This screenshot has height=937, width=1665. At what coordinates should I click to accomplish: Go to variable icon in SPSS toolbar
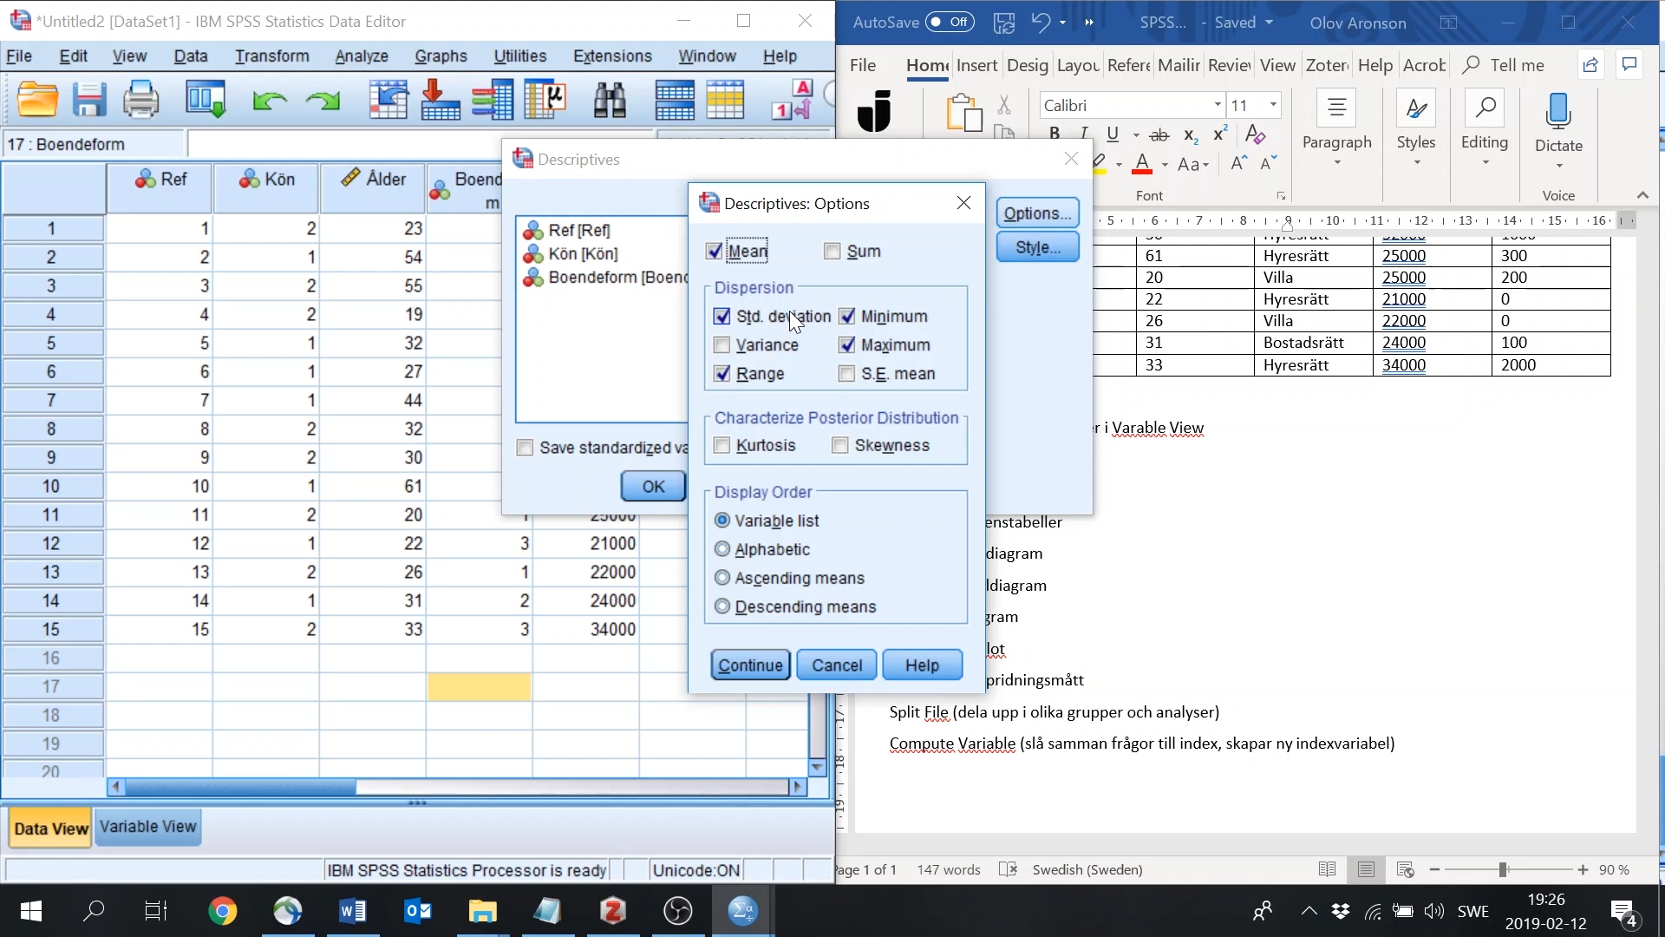441,100
